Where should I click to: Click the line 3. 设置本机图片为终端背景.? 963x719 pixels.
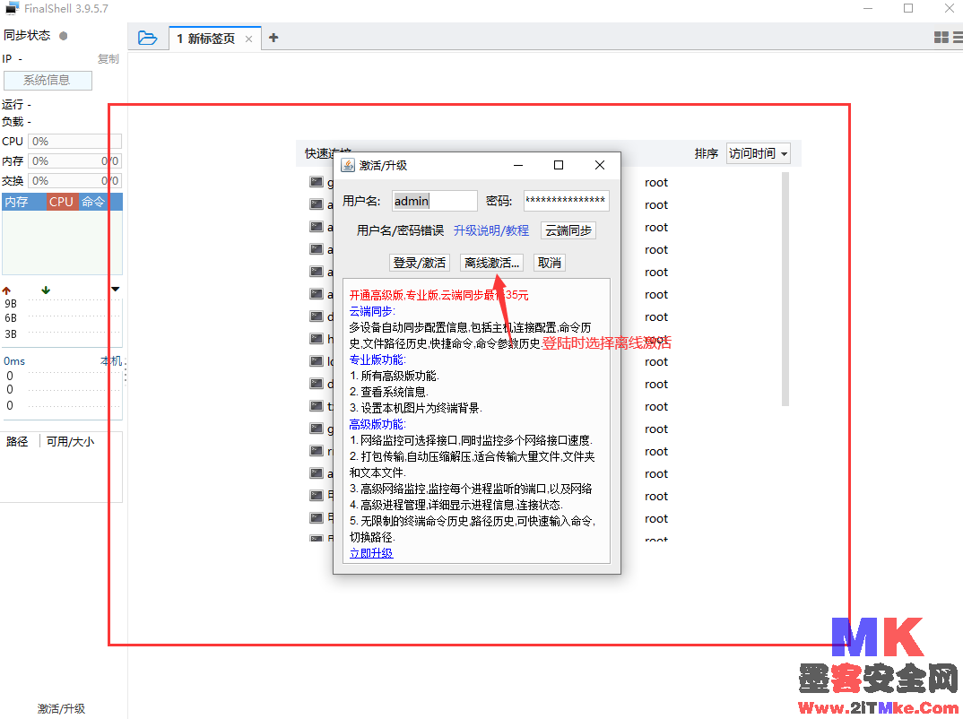point(416,408)
